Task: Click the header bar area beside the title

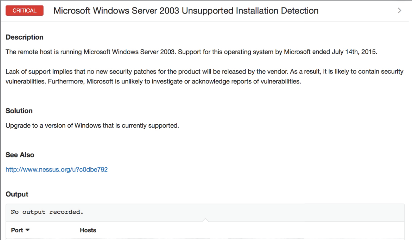Action: click(x=357, y=11)
